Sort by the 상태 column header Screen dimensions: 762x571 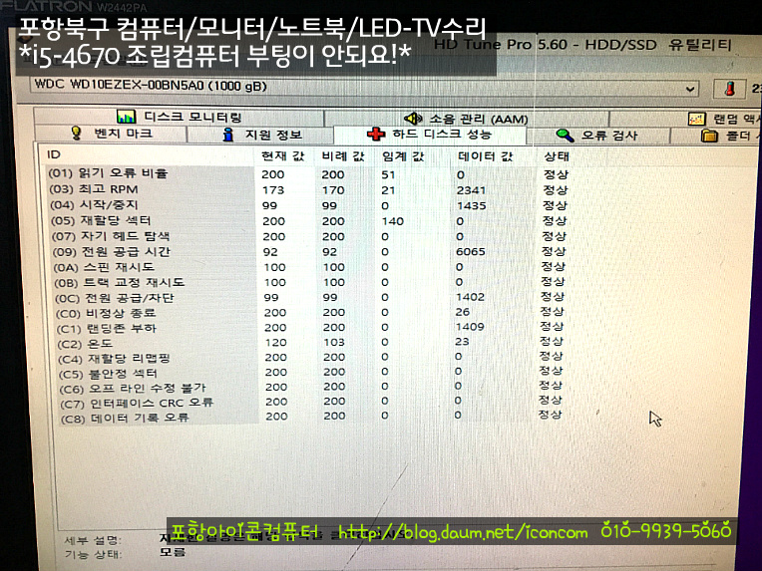[557, 156]
